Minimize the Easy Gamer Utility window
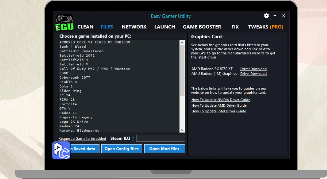 click(275, 16)
